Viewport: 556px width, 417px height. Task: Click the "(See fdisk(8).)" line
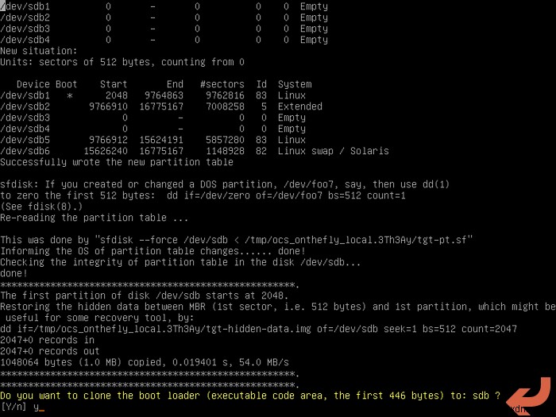41,207
